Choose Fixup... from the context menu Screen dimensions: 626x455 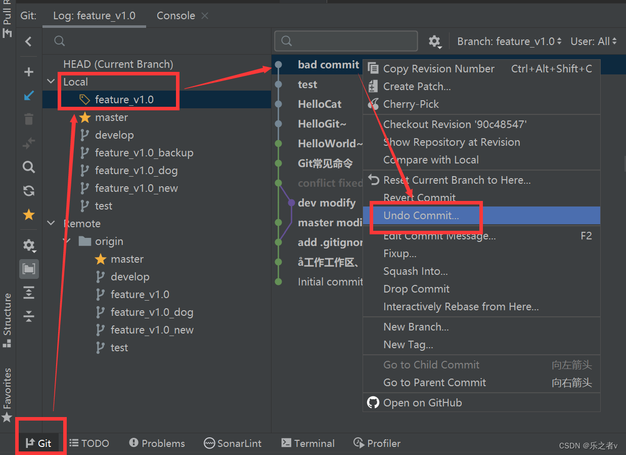click(481, 254)
